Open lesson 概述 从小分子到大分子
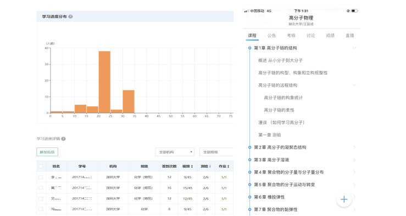406x216 pixels. [x=280, y=60]
